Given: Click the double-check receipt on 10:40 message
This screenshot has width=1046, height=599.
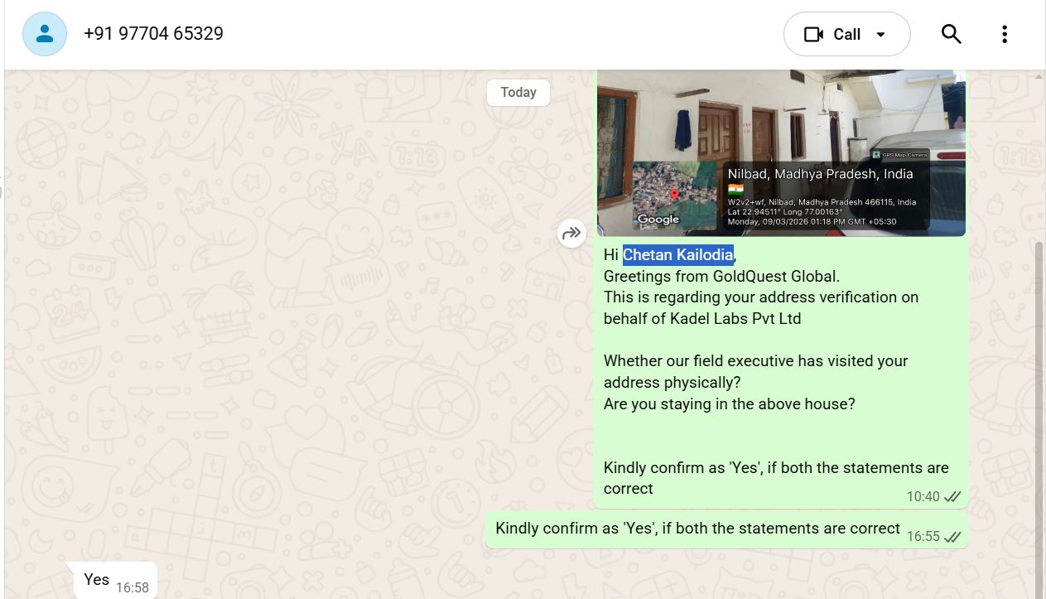Looking at the screenshot, I should 952,497.
